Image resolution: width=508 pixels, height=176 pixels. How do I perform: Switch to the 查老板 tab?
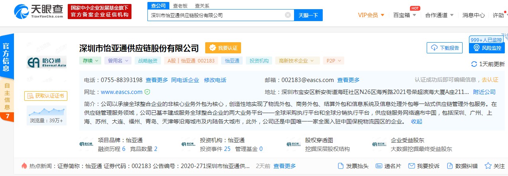(x=180, y=6)
